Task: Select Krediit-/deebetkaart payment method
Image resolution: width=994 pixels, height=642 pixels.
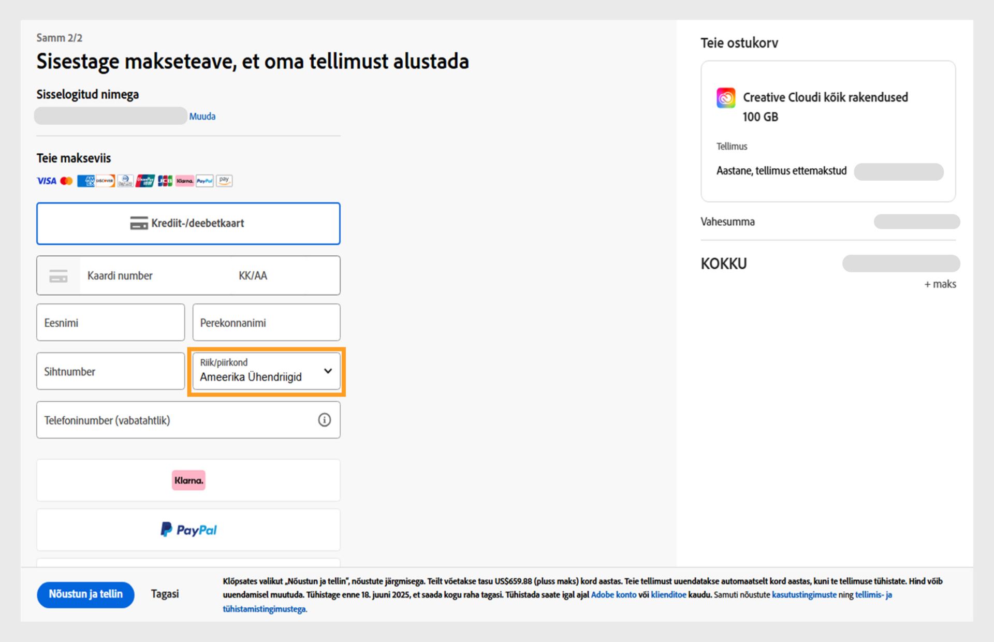Action: (188, 223)
